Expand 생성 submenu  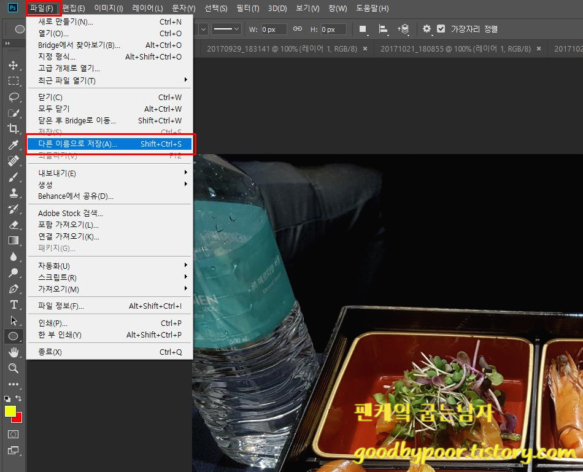(x=185, y=184)
